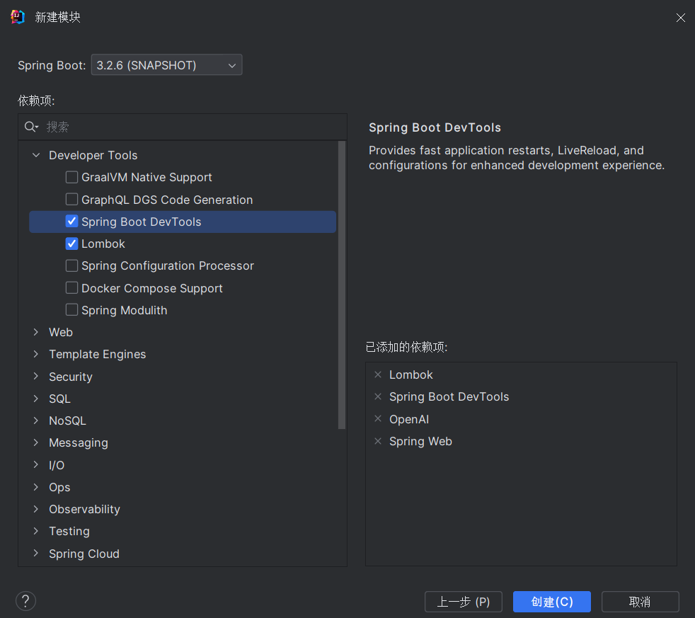Focus the dependency search field

click(x=183, y=127)
